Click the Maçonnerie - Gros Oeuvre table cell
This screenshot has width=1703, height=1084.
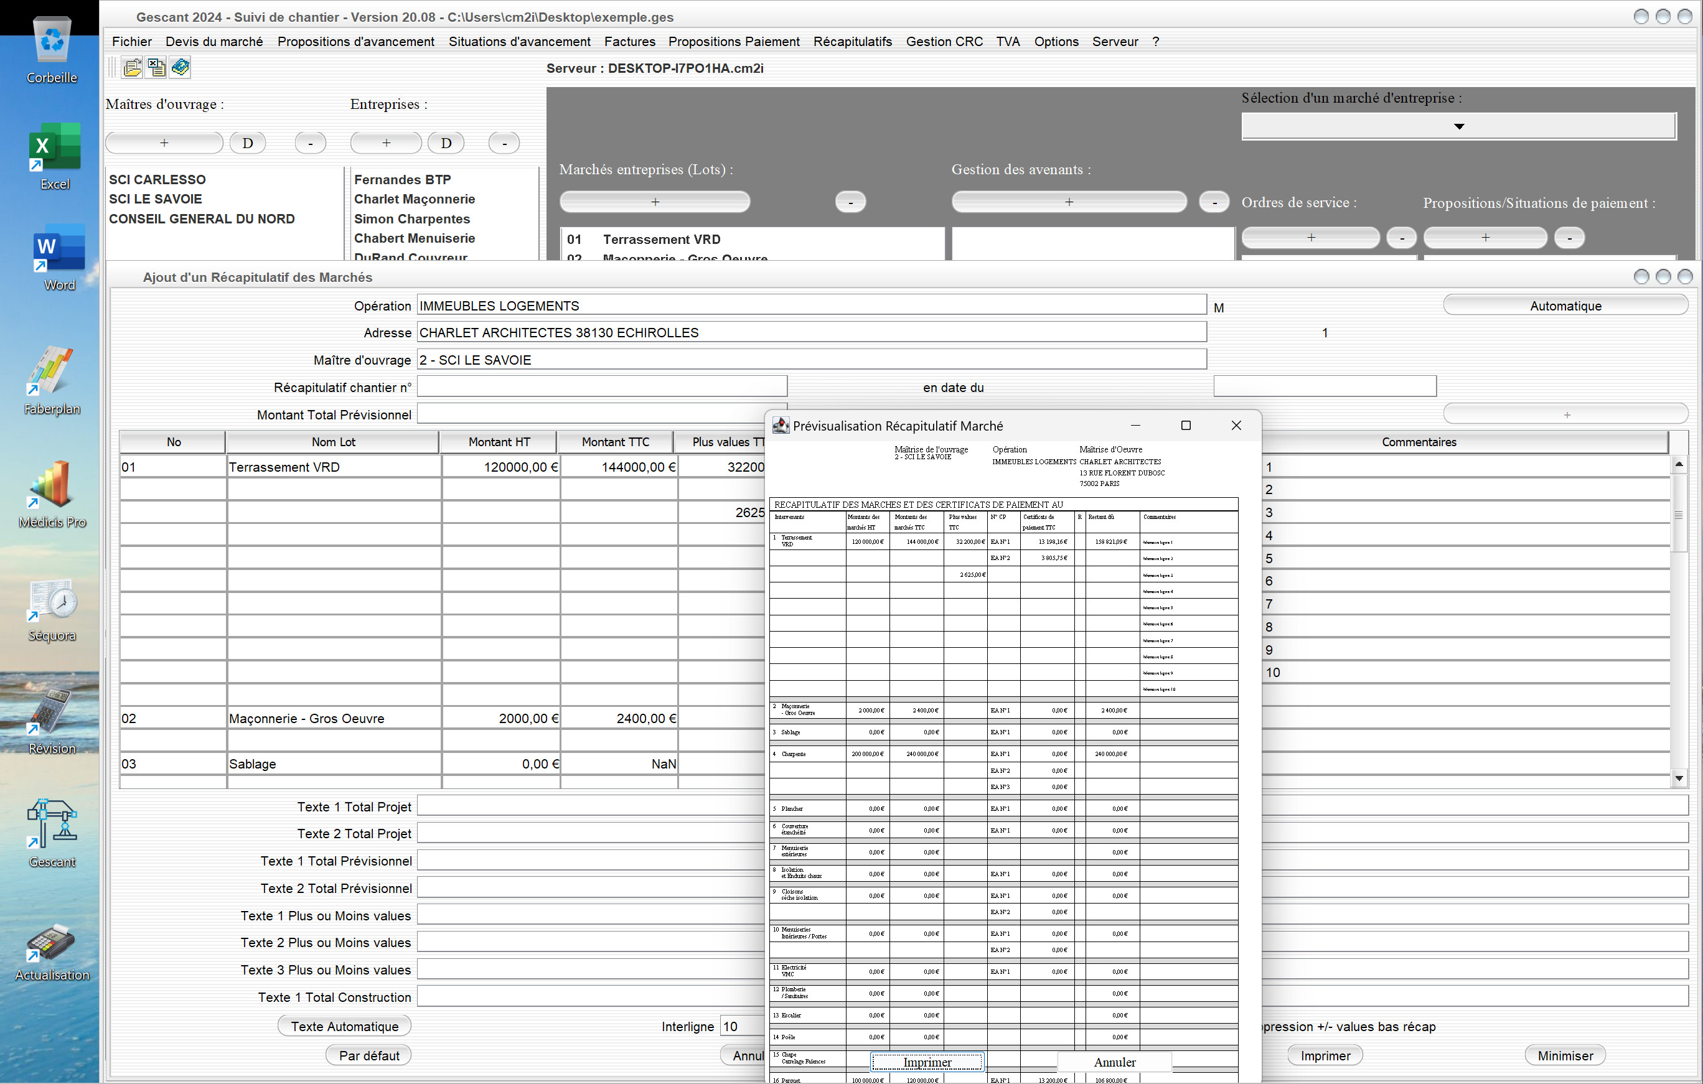tap(334, 719)
